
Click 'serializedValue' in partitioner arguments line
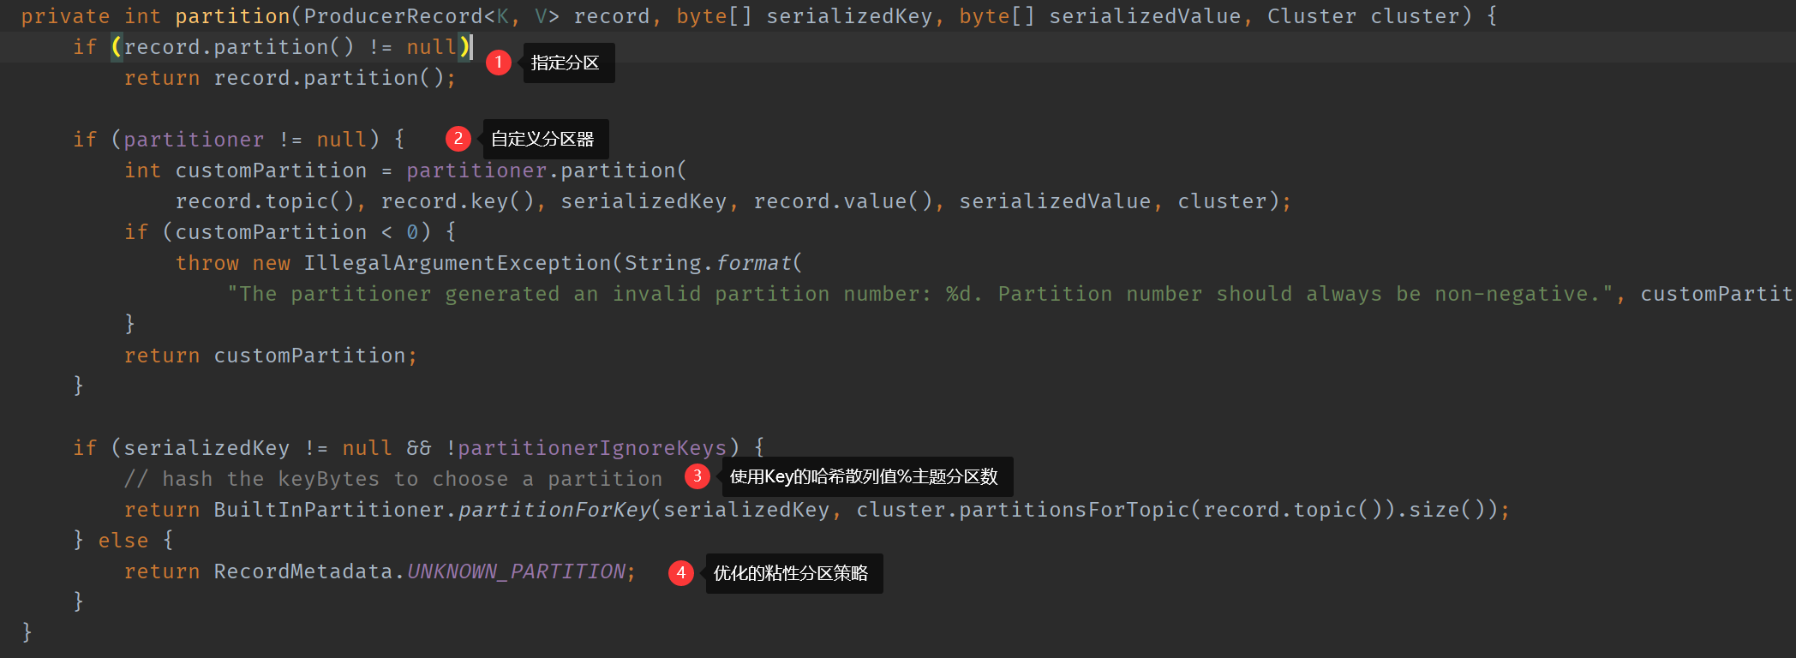[1055, 201]
